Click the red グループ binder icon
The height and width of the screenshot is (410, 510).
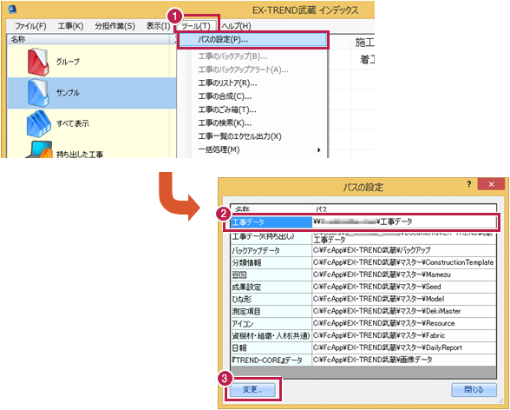[38, 62]
